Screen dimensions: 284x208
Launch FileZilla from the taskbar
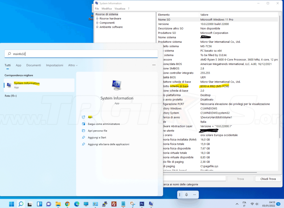click(x=114, y=204)
